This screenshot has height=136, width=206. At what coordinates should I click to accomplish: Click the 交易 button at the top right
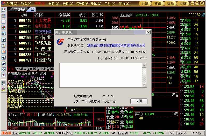pos(170,3)
